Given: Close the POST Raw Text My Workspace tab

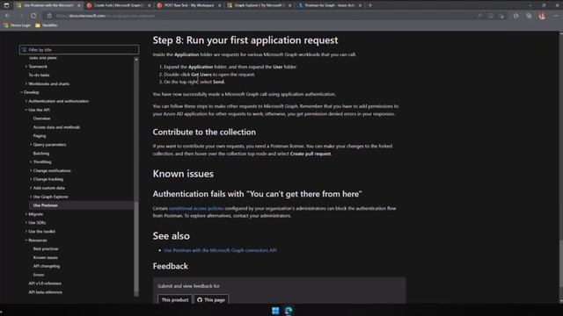Looking at the screenshot, I should point(220,5).
